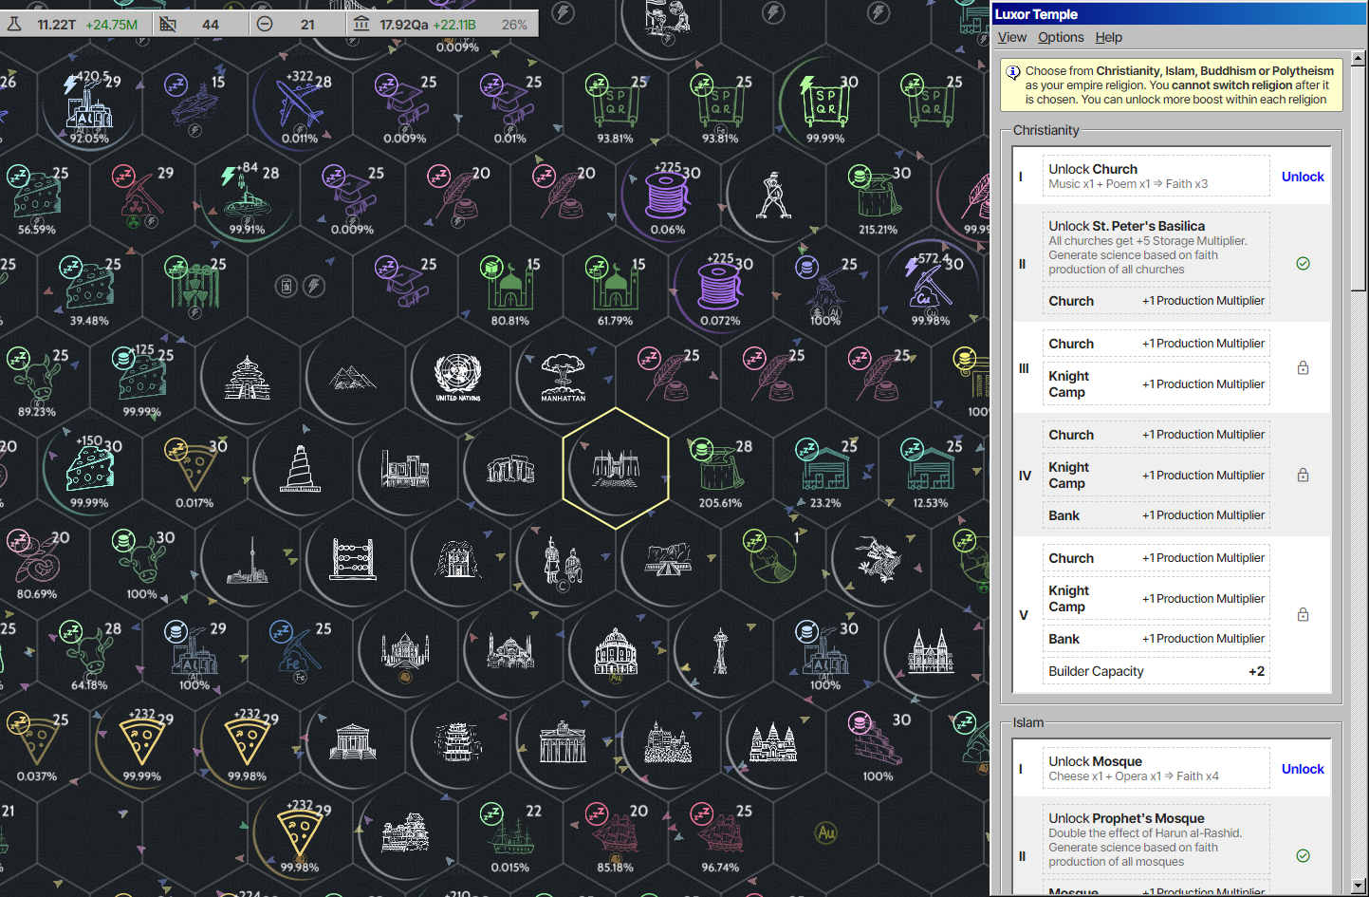Image resolution: width=1369 pixels, height=897 pixels.
Task: Click the Petra wonder tile
Action: tap(458, 559)
